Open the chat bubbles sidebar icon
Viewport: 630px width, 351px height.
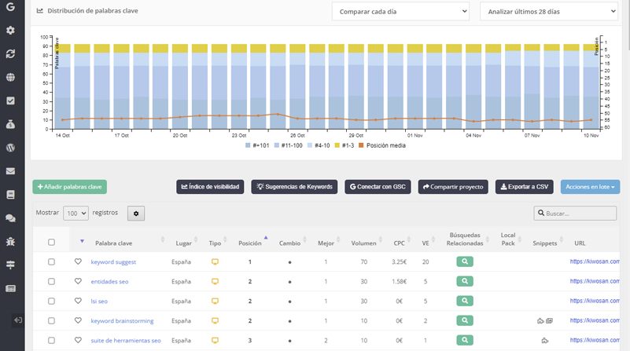pos(10,218)
